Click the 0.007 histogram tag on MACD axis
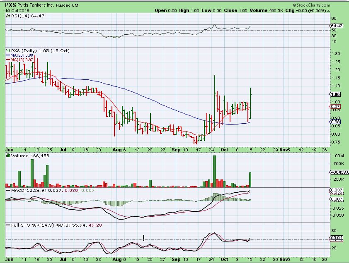 336,199
